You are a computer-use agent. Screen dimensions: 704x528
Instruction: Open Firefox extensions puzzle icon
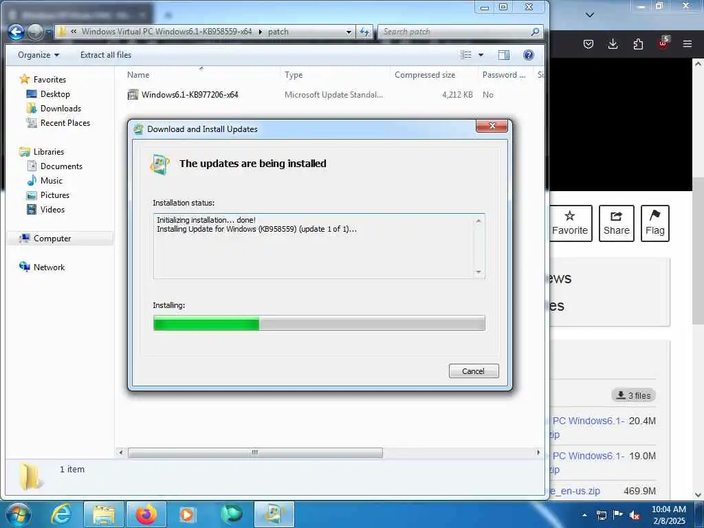tap(638, 44)
